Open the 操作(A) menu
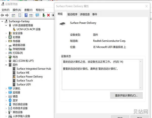The width and height of the screenshot is (152, 118). [x=17, y=10]
